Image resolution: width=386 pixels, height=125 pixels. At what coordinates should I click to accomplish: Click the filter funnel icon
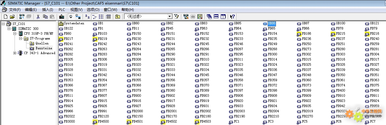pos(176,16)
